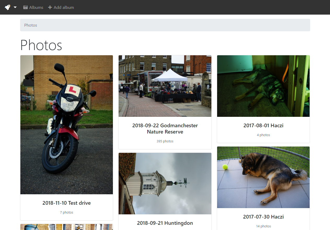Click the camera icon next to Albums

25,7
